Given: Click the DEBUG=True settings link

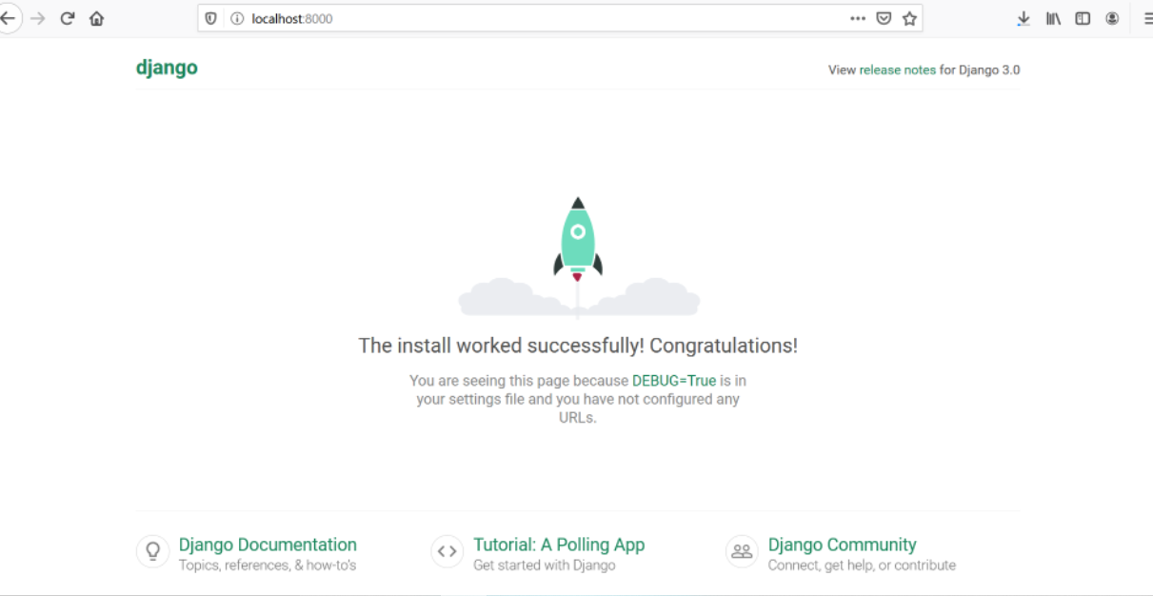Looking at the screenshot, I should coord(673,380).
